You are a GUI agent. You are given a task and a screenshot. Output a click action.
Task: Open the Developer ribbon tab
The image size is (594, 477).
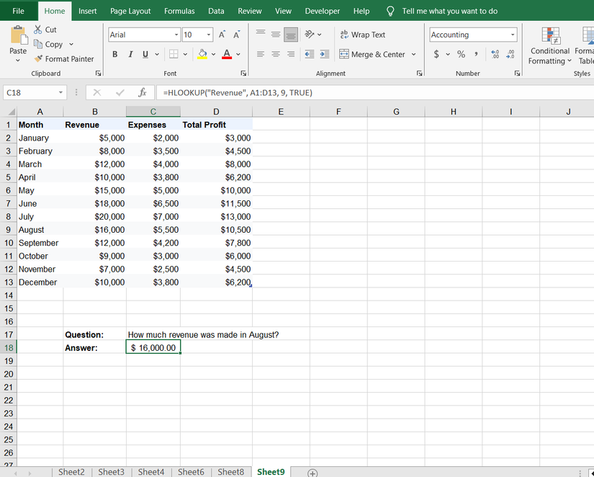click(x=322, y=11)
